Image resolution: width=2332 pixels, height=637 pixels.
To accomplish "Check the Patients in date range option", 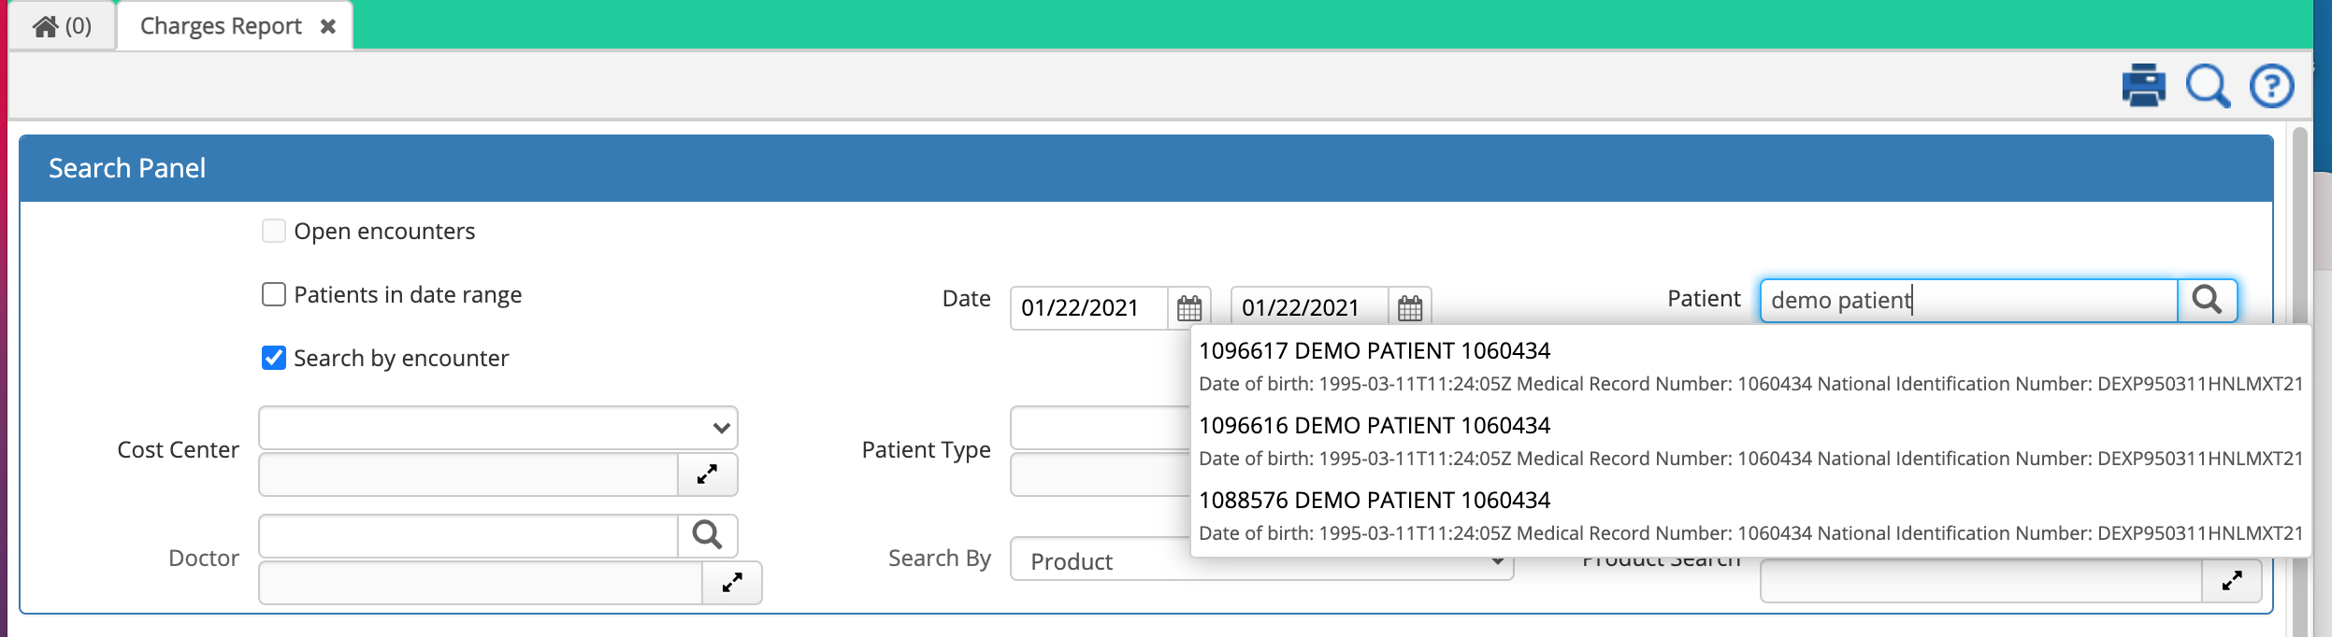I will click(x=274, y=294).
